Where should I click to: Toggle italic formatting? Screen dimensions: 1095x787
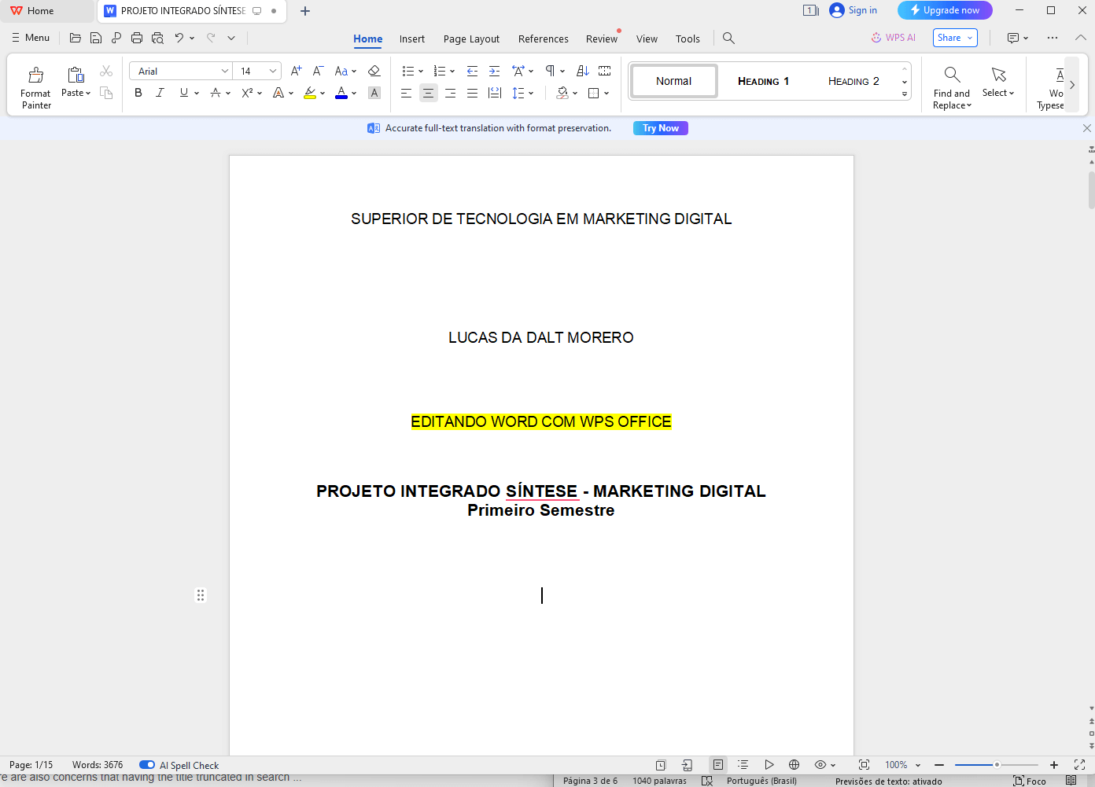tap(160, 93)
